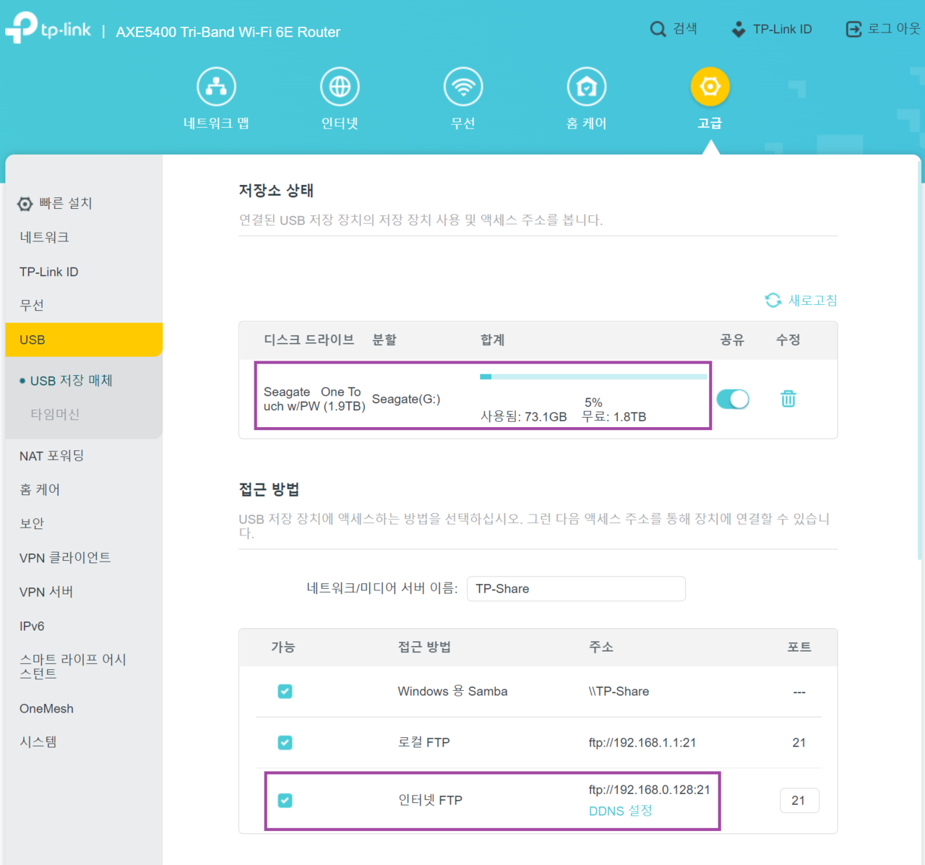Open the DDNS 설정 link

tap(620, 811)
